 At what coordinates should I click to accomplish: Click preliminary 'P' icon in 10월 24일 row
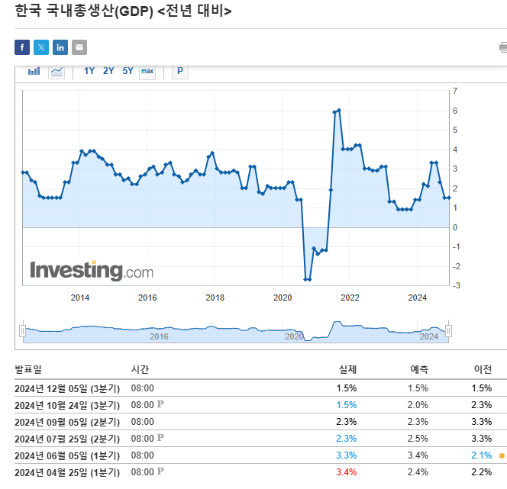[x=160, y=404]
